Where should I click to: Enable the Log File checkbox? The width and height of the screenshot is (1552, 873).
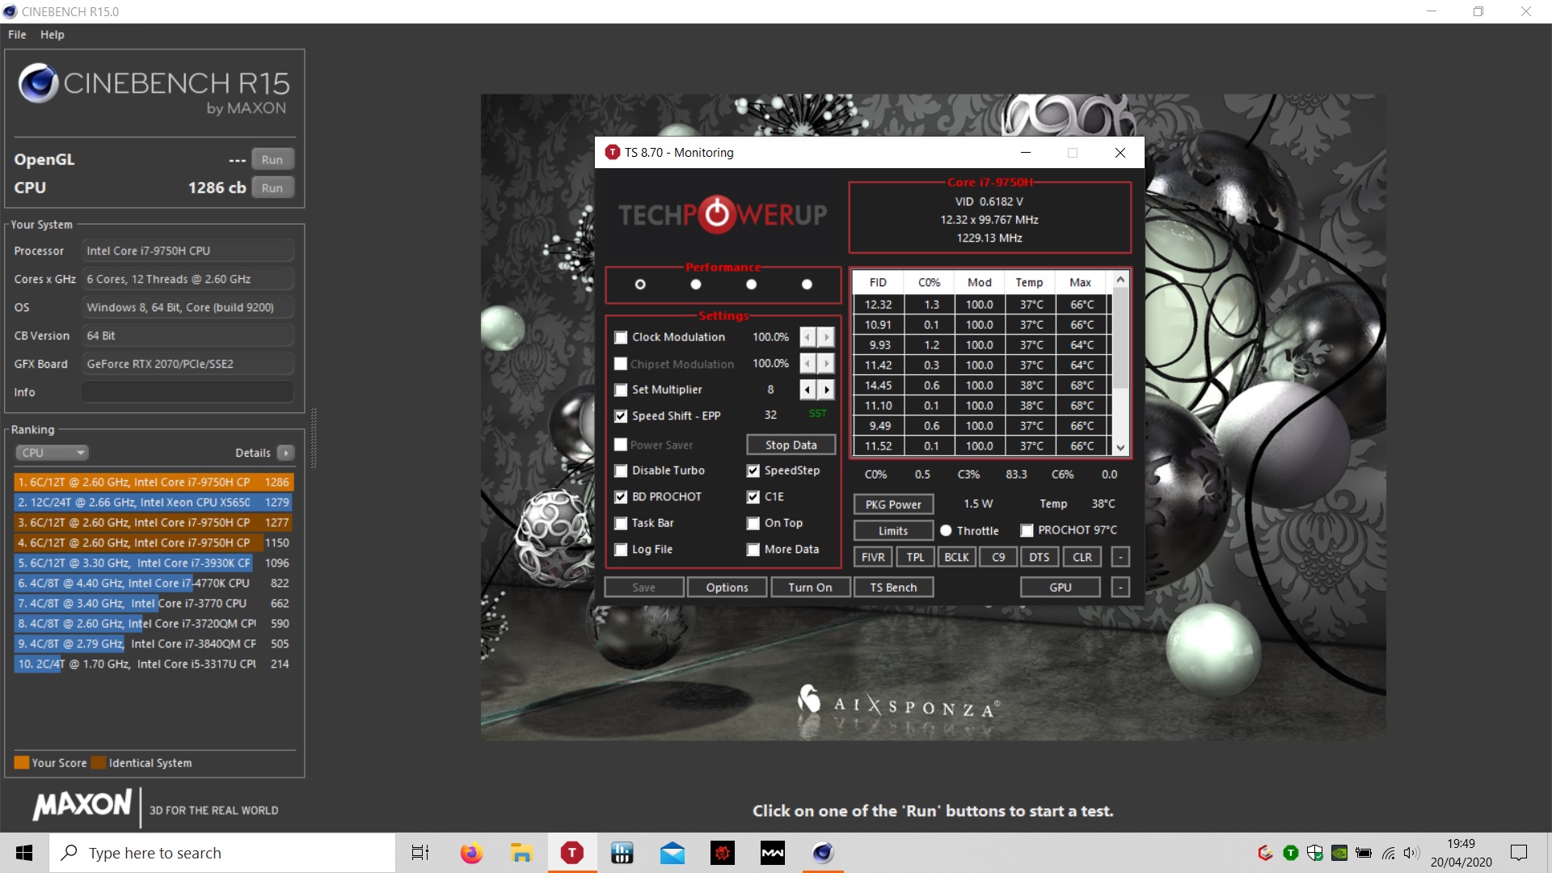pos(621,550)
